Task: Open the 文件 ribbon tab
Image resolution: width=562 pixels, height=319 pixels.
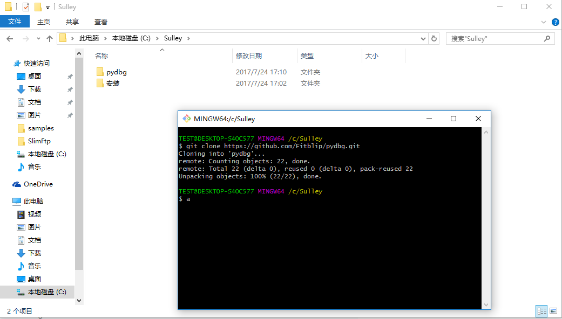Action: (x=15, y=22)
